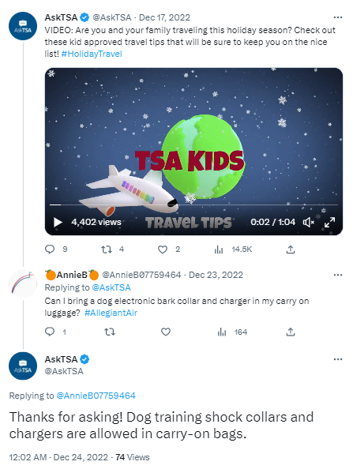Open more options on AnnieB's reply

click(x=338, y=275)
